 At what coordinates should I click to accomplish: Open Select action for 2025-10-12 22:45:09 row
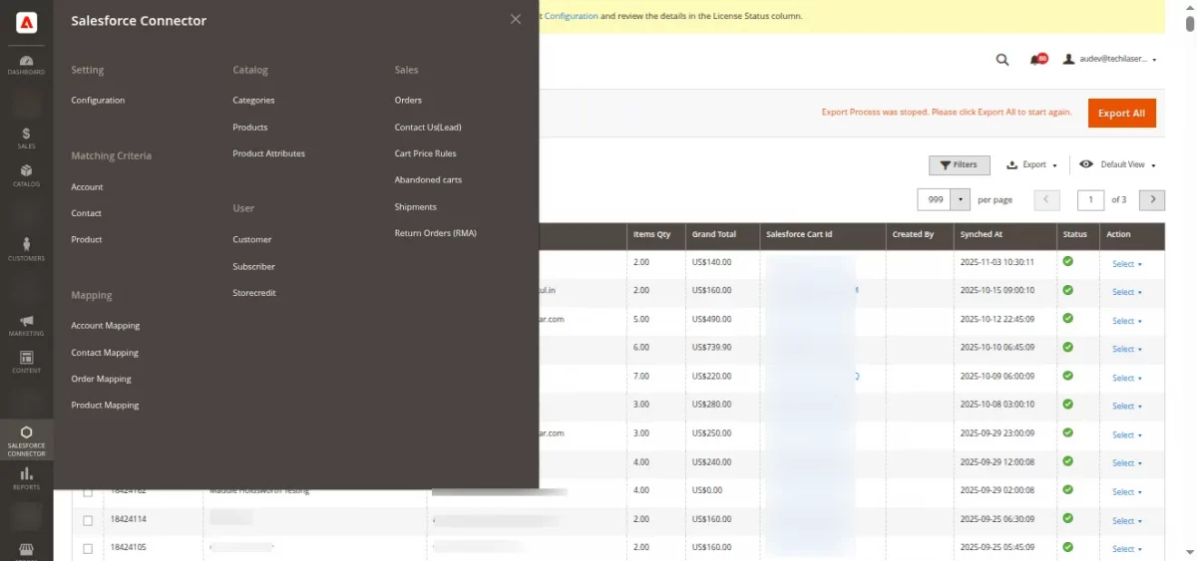point(1127,321)
